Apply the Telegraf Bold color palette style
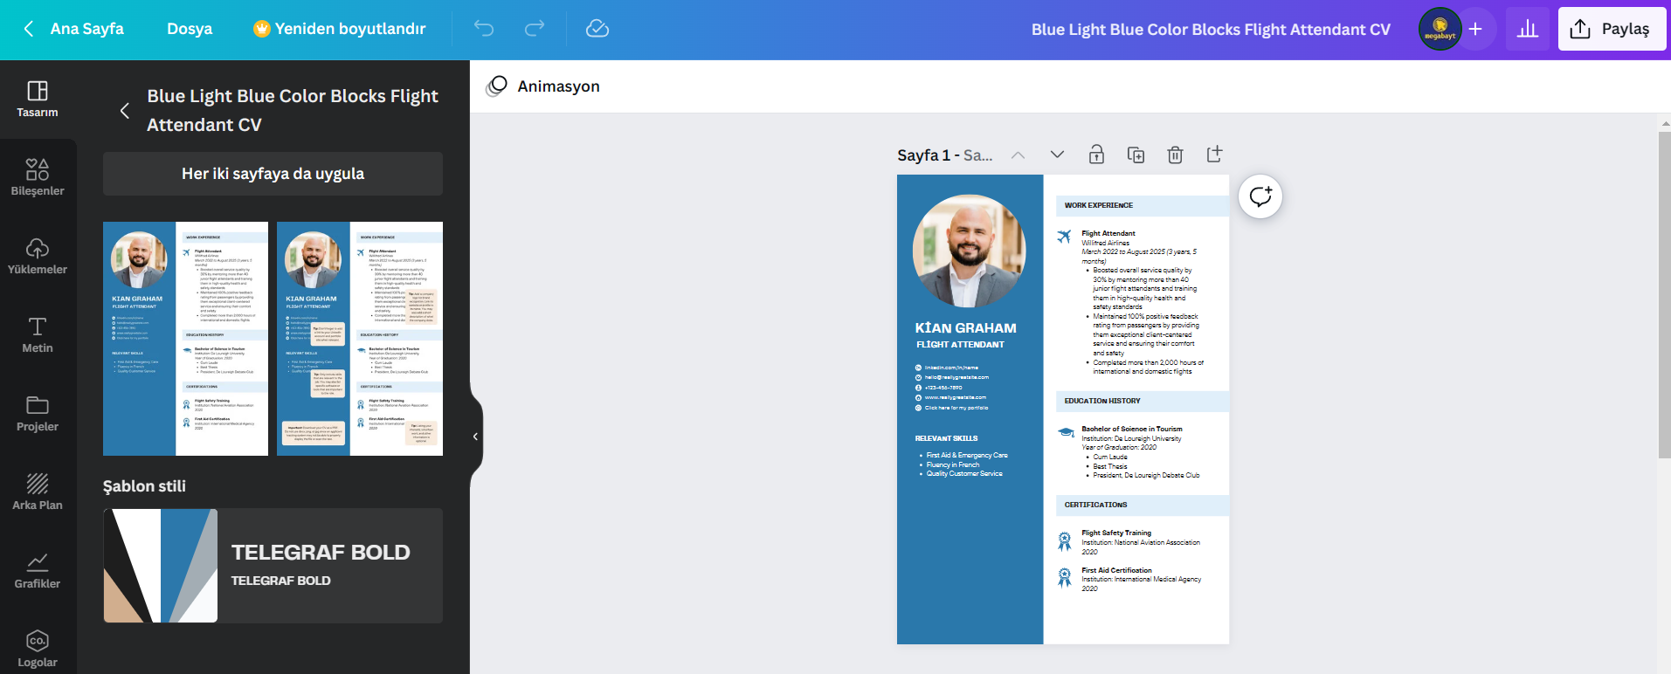Image resolution: width=1671 pixels, height=674 pixels. [273, 566]
